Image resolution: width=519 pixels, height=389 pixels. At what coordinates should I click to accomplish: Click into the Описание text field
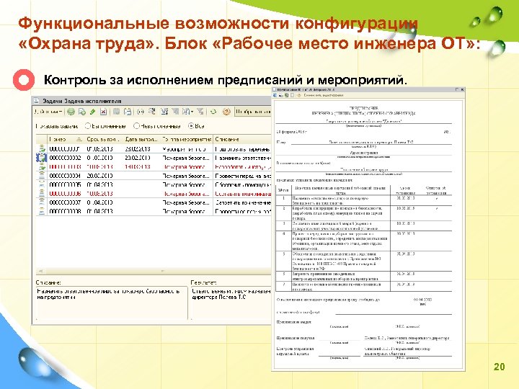click(112, 303)
